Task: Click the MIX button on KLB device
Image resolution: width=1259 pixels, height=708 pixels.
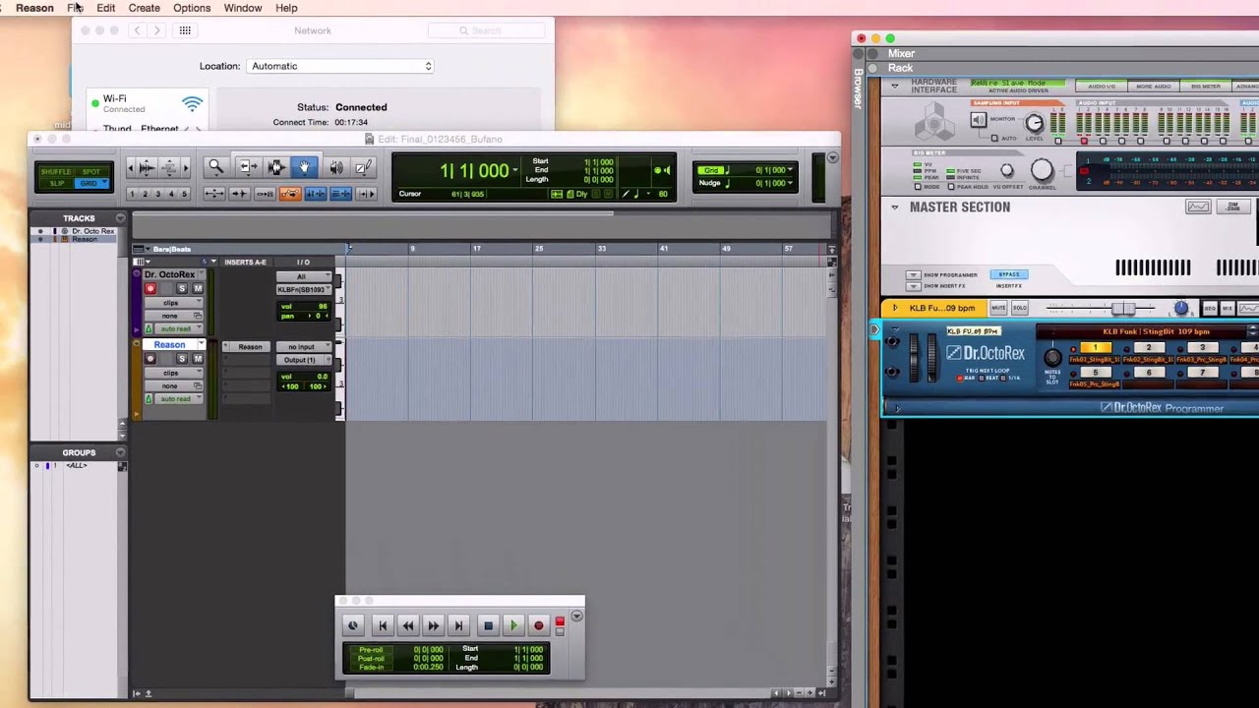Action: click(x=1228, y=308)
